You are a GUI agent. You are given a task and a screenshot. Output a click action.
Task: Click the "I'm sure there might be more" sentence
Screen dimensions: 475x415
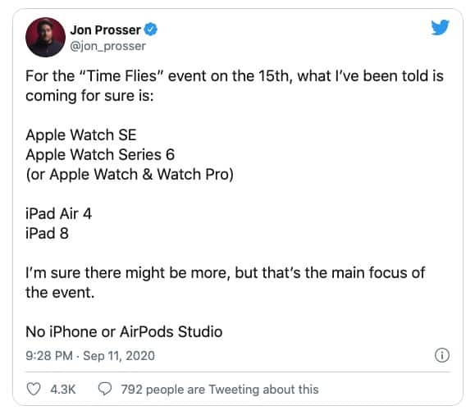pos(226,282)
